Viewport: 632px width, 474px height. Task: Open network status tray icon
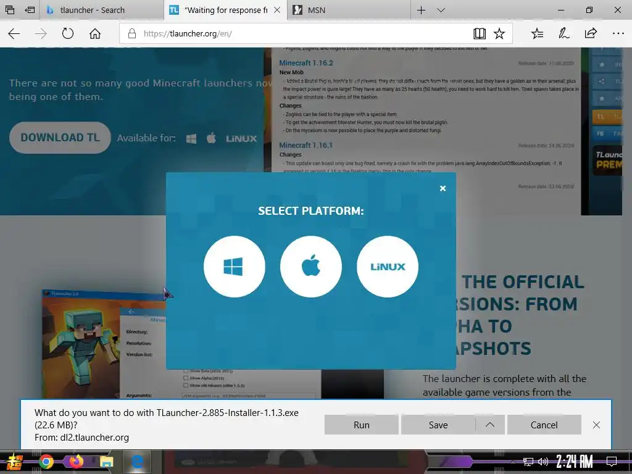(528, 462)
